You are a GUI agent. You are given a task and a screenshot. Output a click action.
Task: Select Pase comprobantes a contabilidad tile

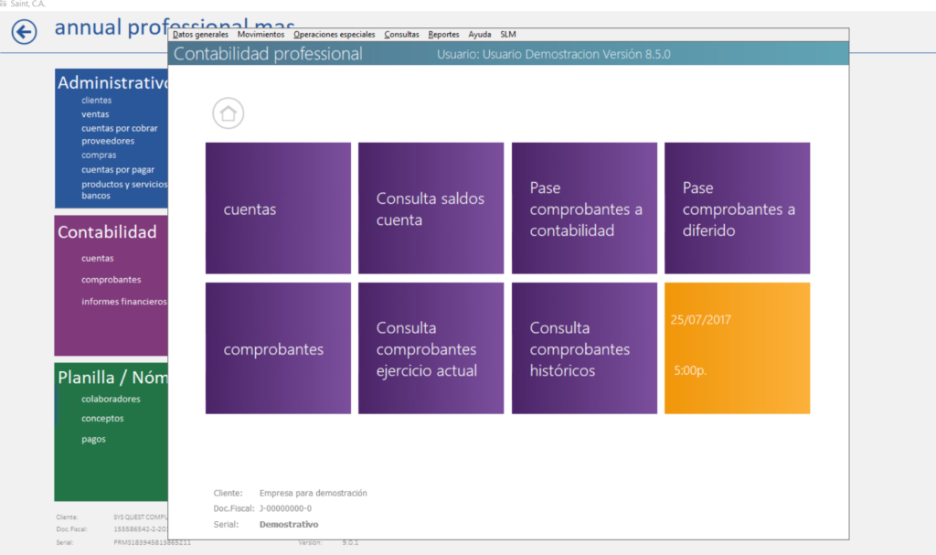coord(584,208)
